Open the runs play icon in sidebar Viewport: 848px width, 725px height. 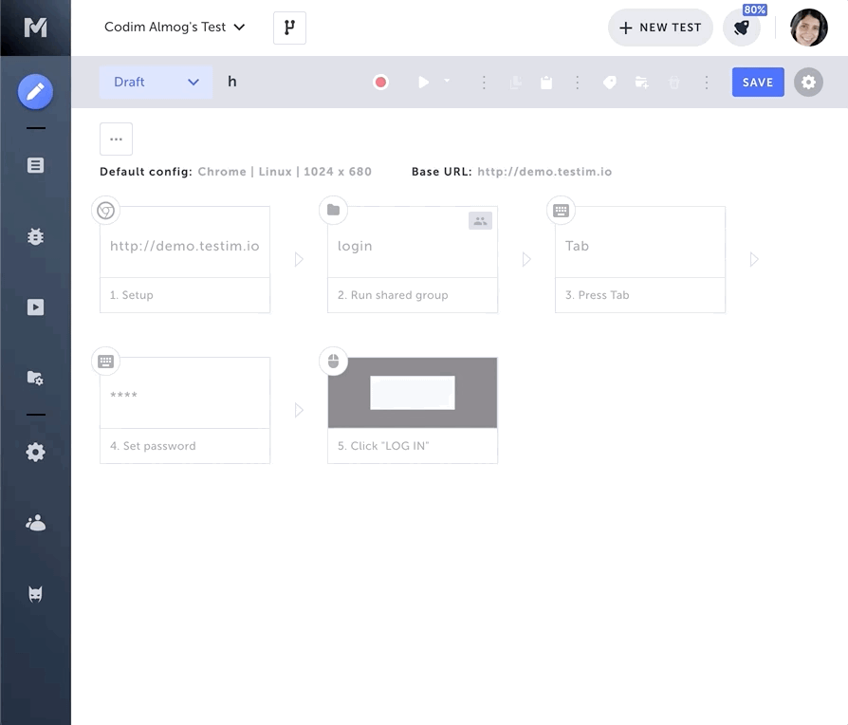pyautogui.click(x=35, y=307)
